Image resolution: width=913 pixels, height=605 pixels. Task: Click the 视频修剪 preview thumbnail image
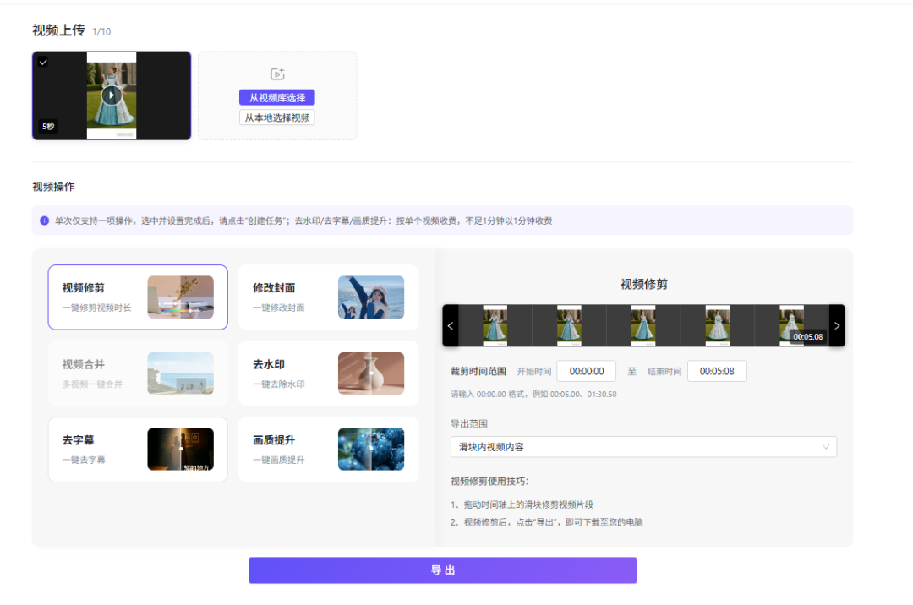click(x=181, y=297)
